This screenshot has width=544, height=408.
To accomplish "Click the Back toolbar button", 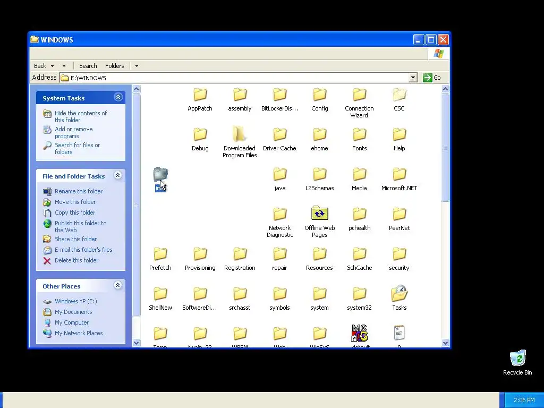I will click(40, 66).
